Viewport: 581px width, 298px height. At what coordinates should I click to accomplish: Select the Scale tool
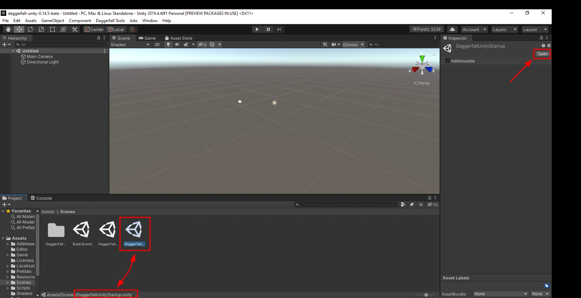point(41,29)
